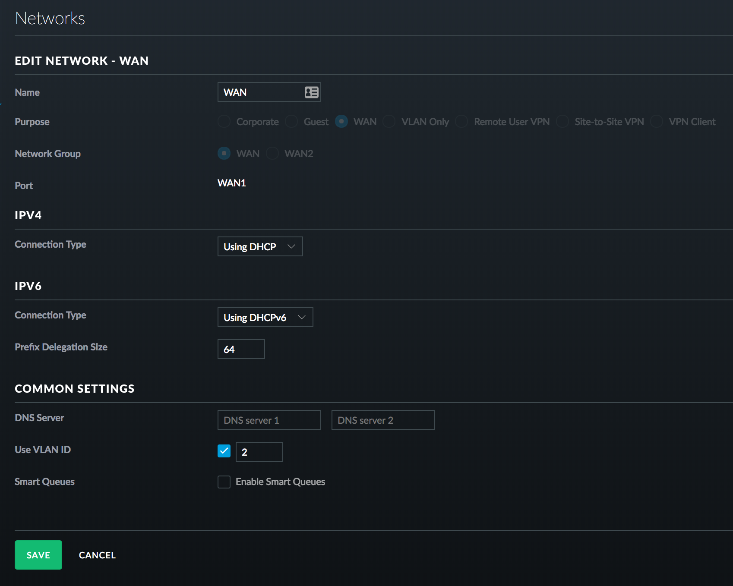Edit the VLAN ID number field

259,452
